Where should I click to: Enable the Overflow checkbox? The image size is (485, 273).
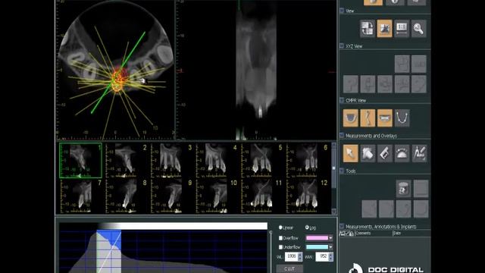pyautogui.click(x=280, y=237)
